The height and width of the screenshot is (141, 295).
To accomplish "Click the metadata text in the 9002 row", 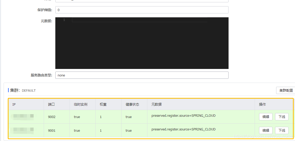I will (x=183, y=116).
